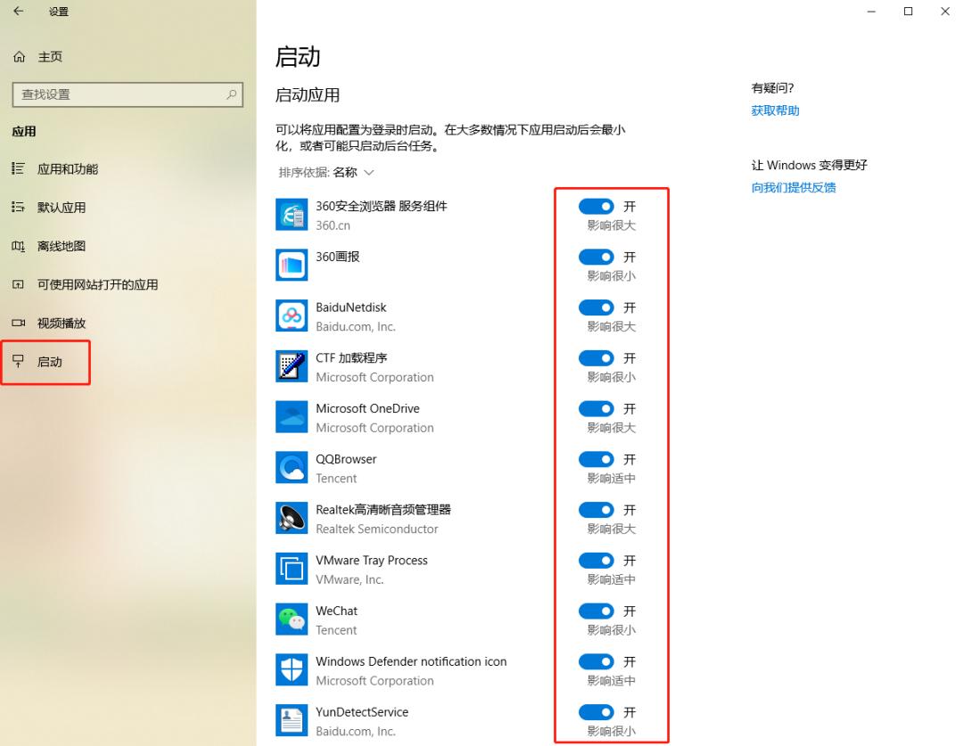Screen dimensions: 963x746
Task: Disable YunDetectService startup toggle
Action: [597, 712]
